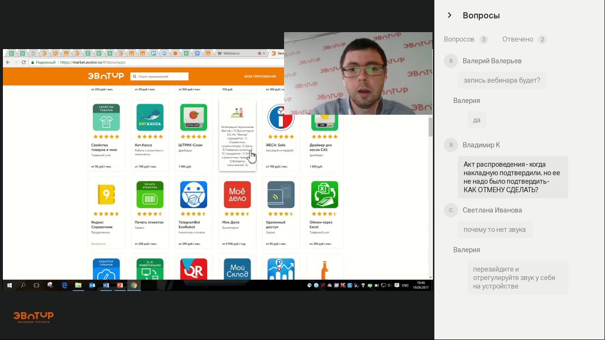Open the iRECA: Solo app icon
The width and height of the screenshot is (605, 340).
pos(281,117)
